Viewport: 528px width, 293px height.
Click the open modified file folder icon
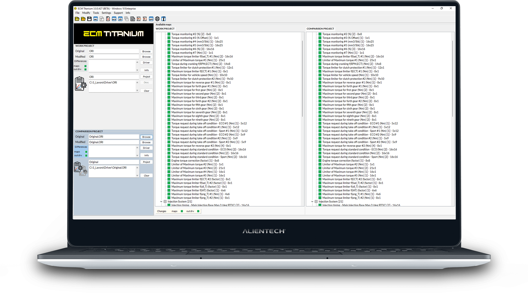click(x=83, y=19)
